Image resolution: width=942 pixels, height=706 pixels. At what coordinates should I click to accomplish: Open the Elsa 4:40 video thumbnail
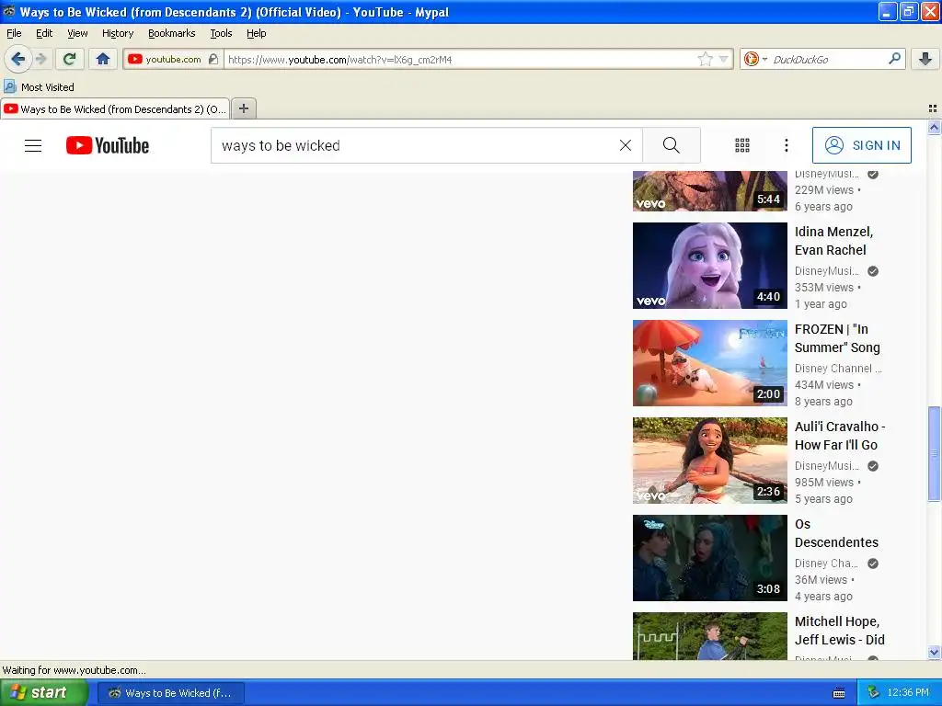pyautogui.click(x=710, y=266)
